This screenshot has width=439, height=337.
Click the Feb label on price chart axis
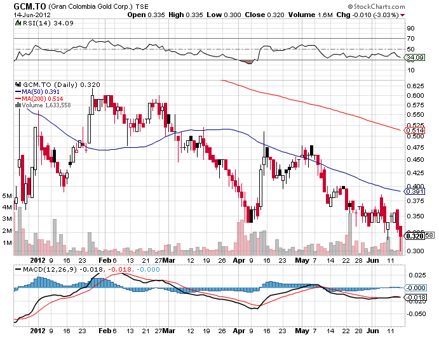[105, 260]
